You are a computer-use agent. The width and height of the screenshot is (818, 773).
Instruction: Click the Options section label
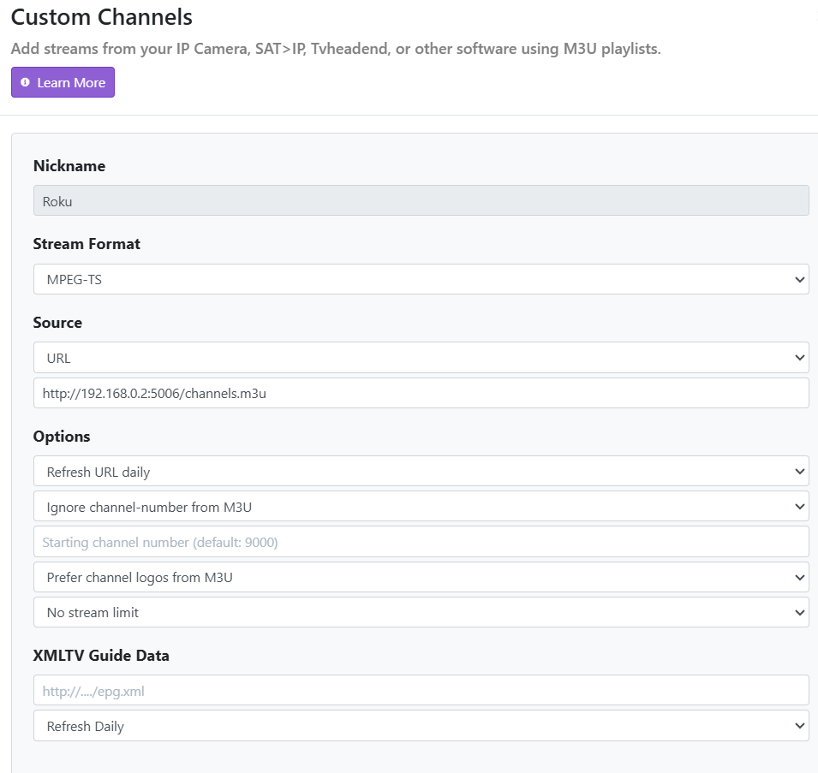(62, 437)
